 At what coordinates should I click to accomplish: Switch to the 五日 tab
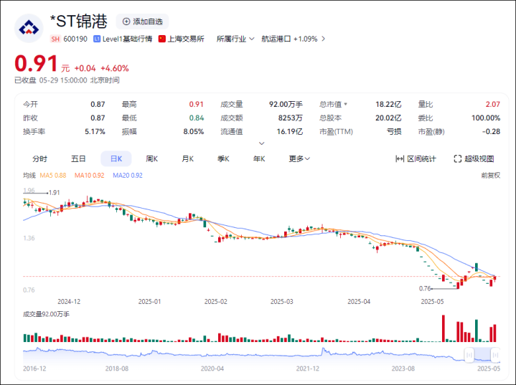point(78,159)
